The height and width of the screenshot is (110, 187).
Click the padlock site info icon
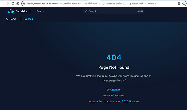pyautogui.click(x=24, y=4)
